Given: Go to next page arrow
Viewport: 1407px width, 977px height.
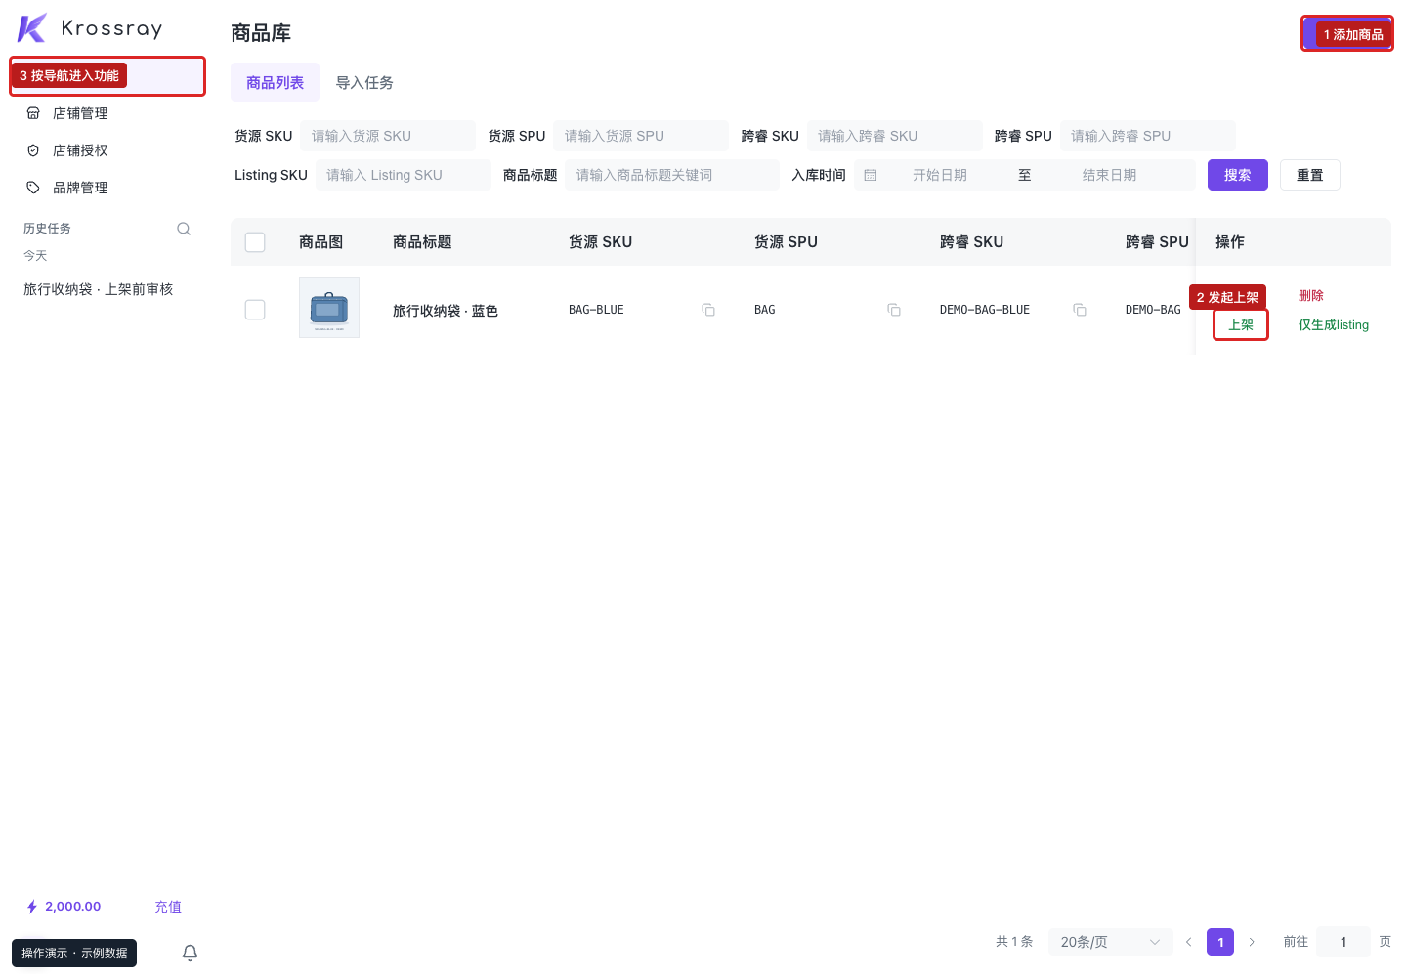Looking at the screenshot, I should 1252,942.
